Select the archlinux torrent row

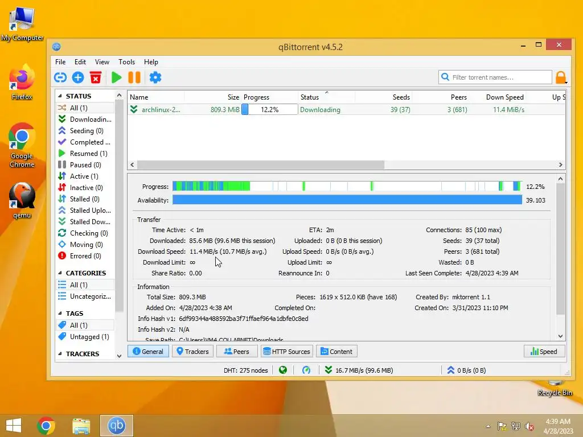346,110
